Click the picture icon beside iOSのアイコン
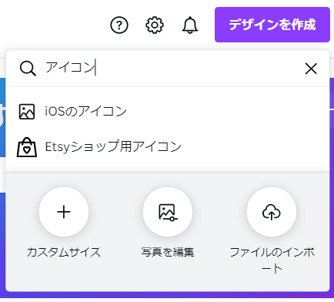The width and height of the screenshot is (334, 302). (27, 112)
